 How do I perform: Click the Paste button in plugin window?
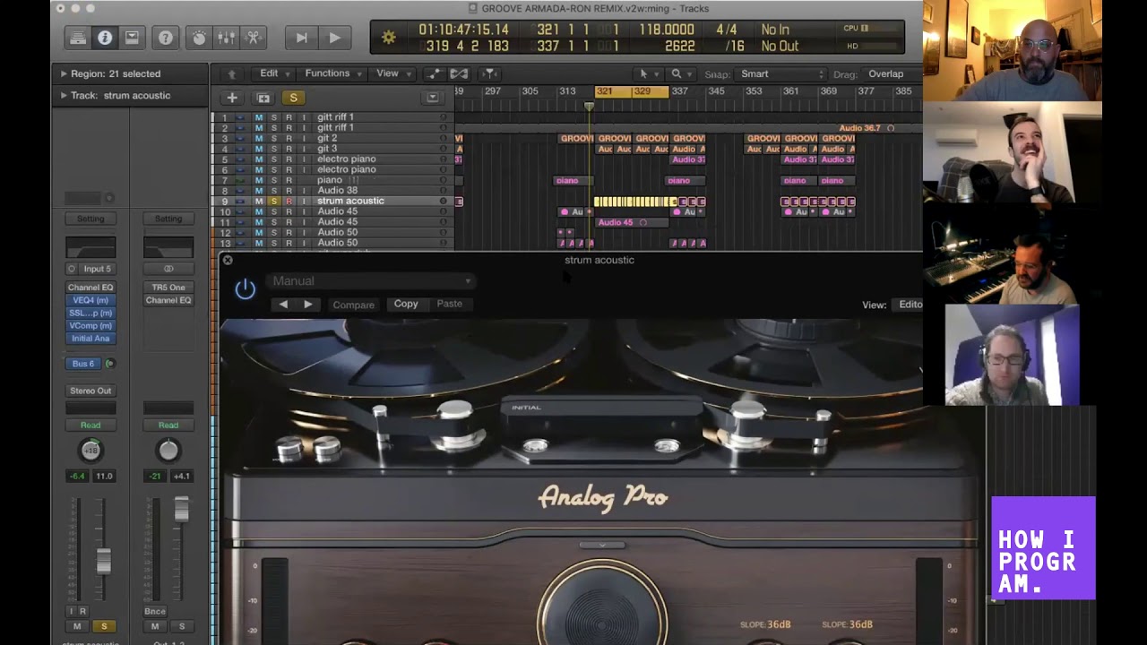click(450, 304)
